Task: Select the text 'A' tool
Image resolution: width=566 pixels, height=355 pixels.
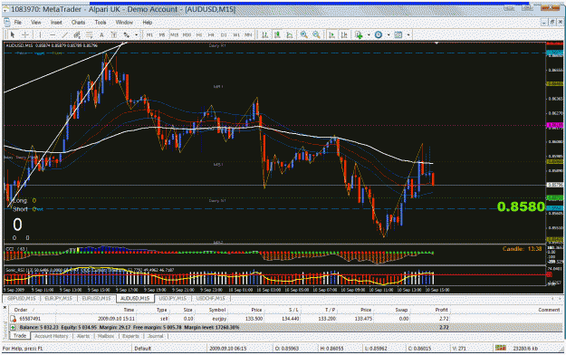Action: pyautogui.click(x=101, y=34)
